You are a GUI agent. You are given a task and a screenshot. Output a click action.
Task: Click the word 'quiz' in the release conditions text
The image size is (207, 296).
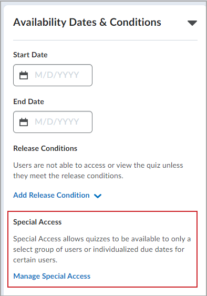(153, 166)
